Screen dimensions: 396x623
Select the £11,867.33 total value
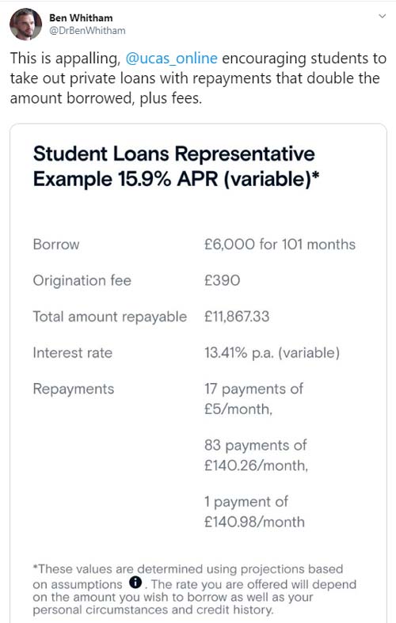pyautogui.click(x=237, y=317)
